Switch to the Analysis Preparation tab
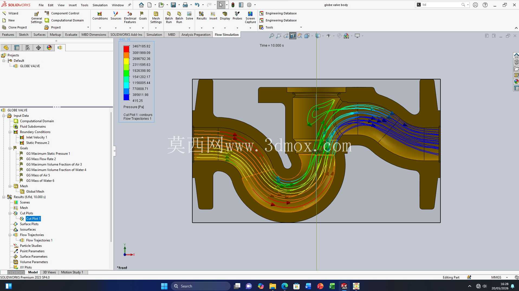519x291 pixels. click(196, 35)
